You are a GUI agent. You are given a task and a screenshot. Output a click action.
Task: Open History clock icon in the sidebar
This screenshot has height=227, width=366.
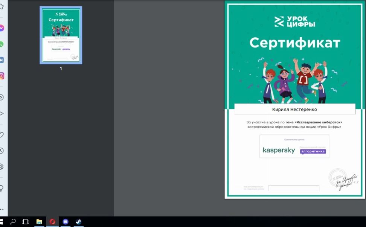[2, 151]
